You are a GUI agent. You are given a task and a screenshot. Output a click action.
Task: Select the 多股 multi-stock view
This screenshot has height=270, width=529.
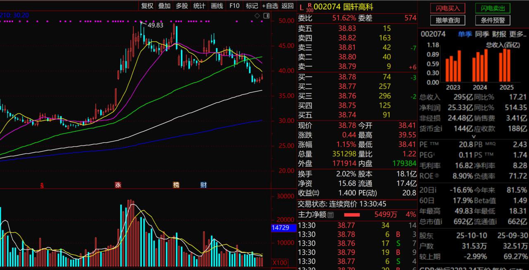pyautogui.click(x=182, y=6)
